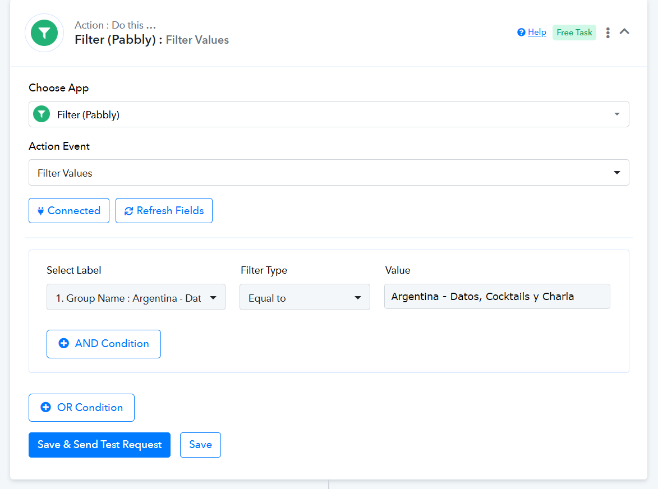Click the Filter (Pabbly) : Filter Values title
This screenshot has height=489, width=658.
click(151, 40)
